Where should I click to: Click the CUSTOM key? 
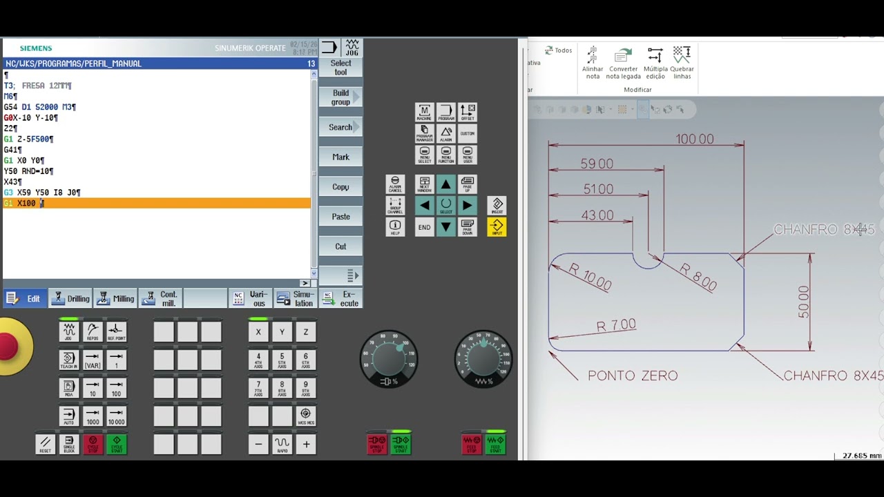[x=468, y=133]
